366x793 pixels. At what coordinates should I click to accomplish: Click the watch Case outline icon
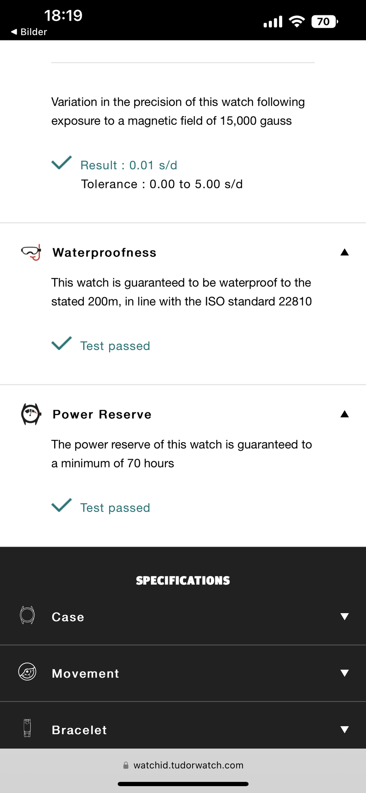[x=27, y=615]
